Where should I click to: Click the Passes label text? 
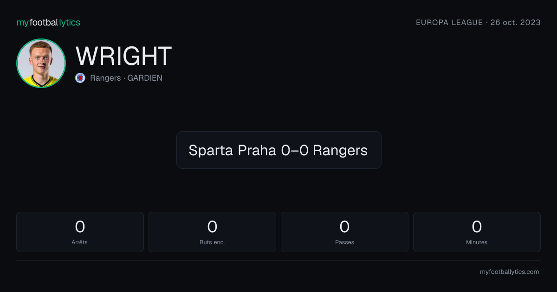[x=344, y=242]
